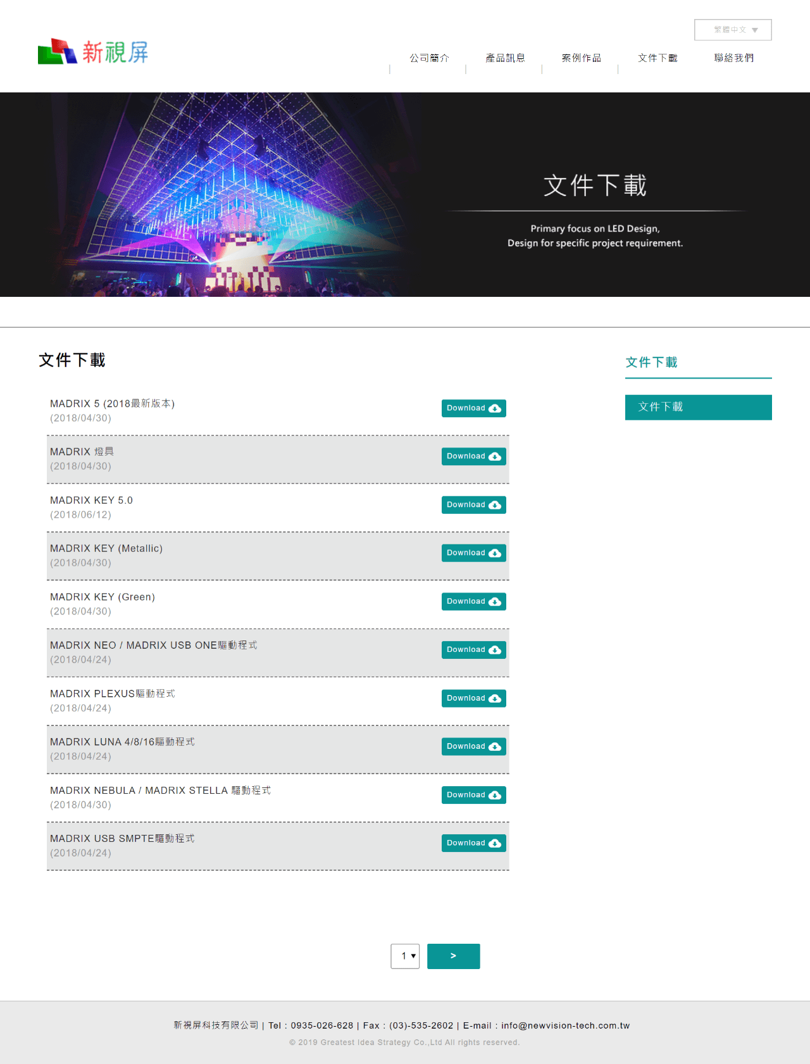Open the 聯絡我們 menu item
The image size is (810, 1064).
733,58
